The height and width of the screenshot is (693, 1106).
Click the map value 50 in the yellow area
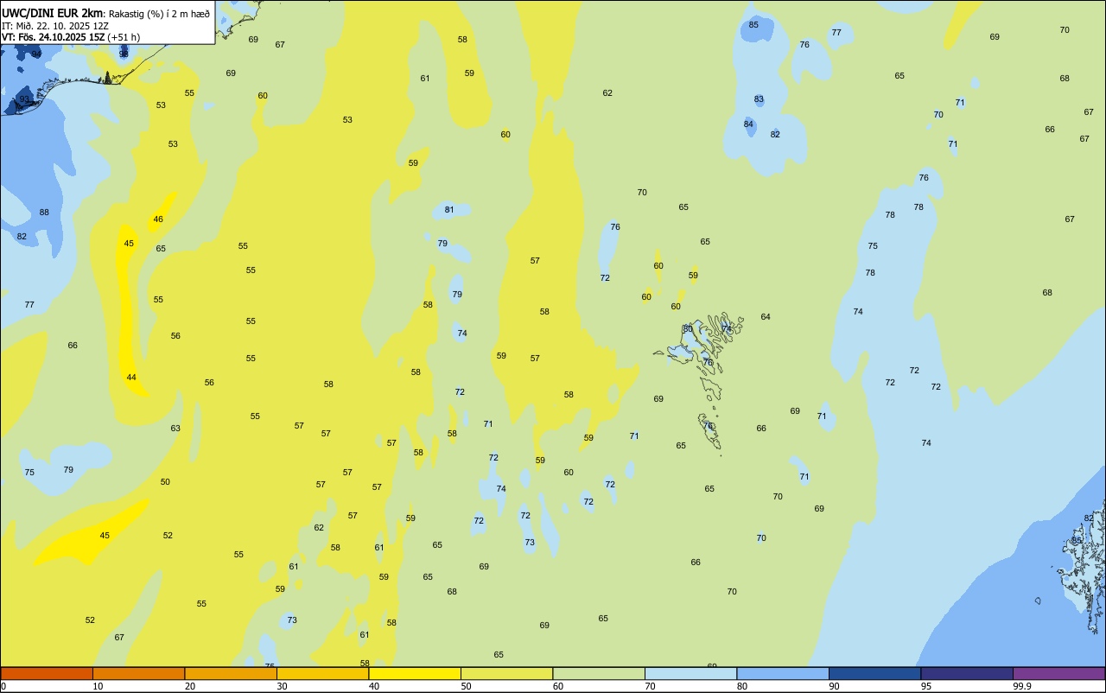coord(165,482)
